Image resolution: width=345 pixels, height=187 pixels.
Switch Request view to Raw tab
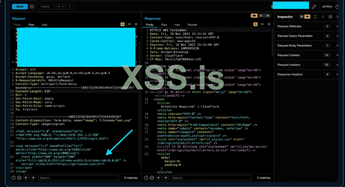point(31,25)
